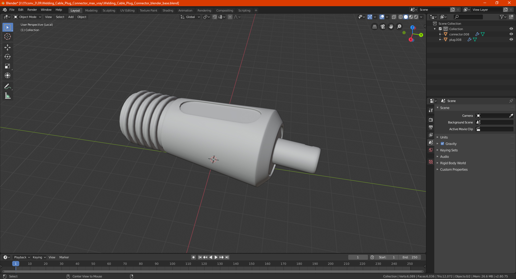Toggle the Collection exclude checkbox
The height and width of the screenshot is (279, 516).
point(440,29)
